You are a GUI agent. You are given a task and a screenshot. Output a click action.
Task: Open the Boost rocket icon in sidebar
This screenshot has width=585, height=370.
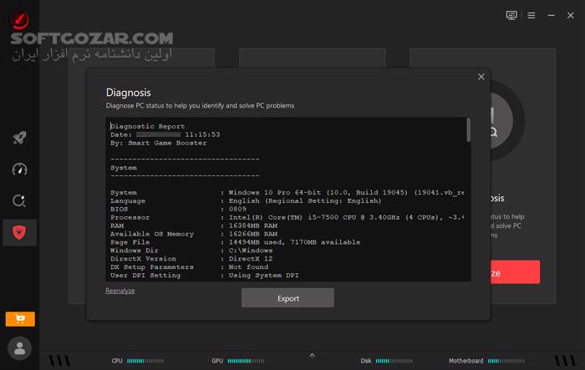pos(19,138)
